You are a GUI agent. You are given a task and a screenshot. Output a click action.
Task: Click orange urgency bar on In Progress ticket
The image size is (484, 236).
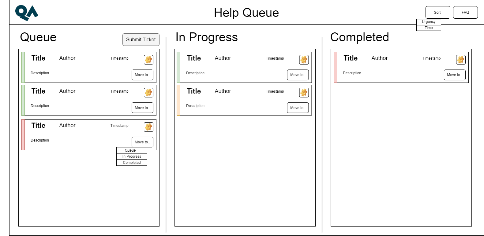pos(178,100)
